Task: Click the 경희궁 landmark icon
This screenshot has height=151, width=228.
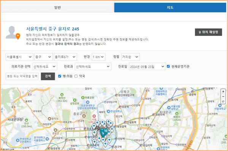Action: click(x=55, y=130)
